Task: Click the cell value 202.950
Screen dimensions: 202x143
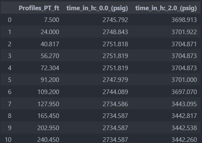Action: click(48, 128)
